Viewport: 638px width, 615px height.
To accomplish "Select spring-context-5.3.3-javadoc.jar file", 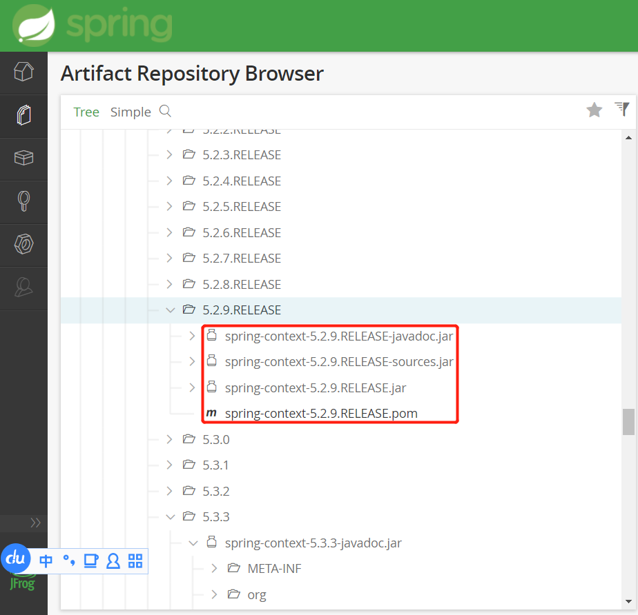I will click(x=313, y=543).
